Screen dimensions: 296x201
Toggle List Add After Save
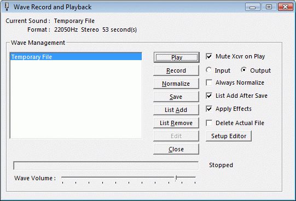click(209, 96)
